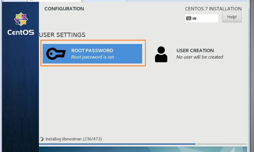Click the USER SETTINGS heading
254x152 pixels.
coord(62,35)
